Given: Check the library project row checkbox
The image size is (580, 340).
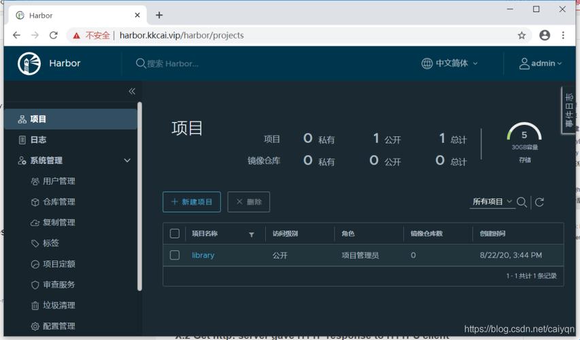Looking at the screenshot, I should tap(175, 255).
